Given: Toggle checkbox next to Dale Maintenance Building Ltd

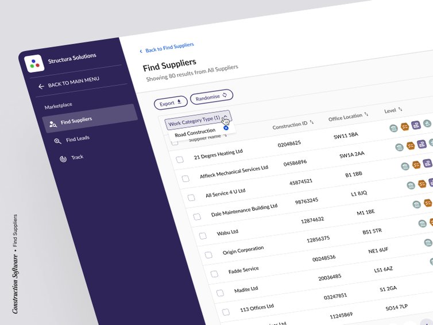Looking at the screenshot, I should tap(197, 216).
